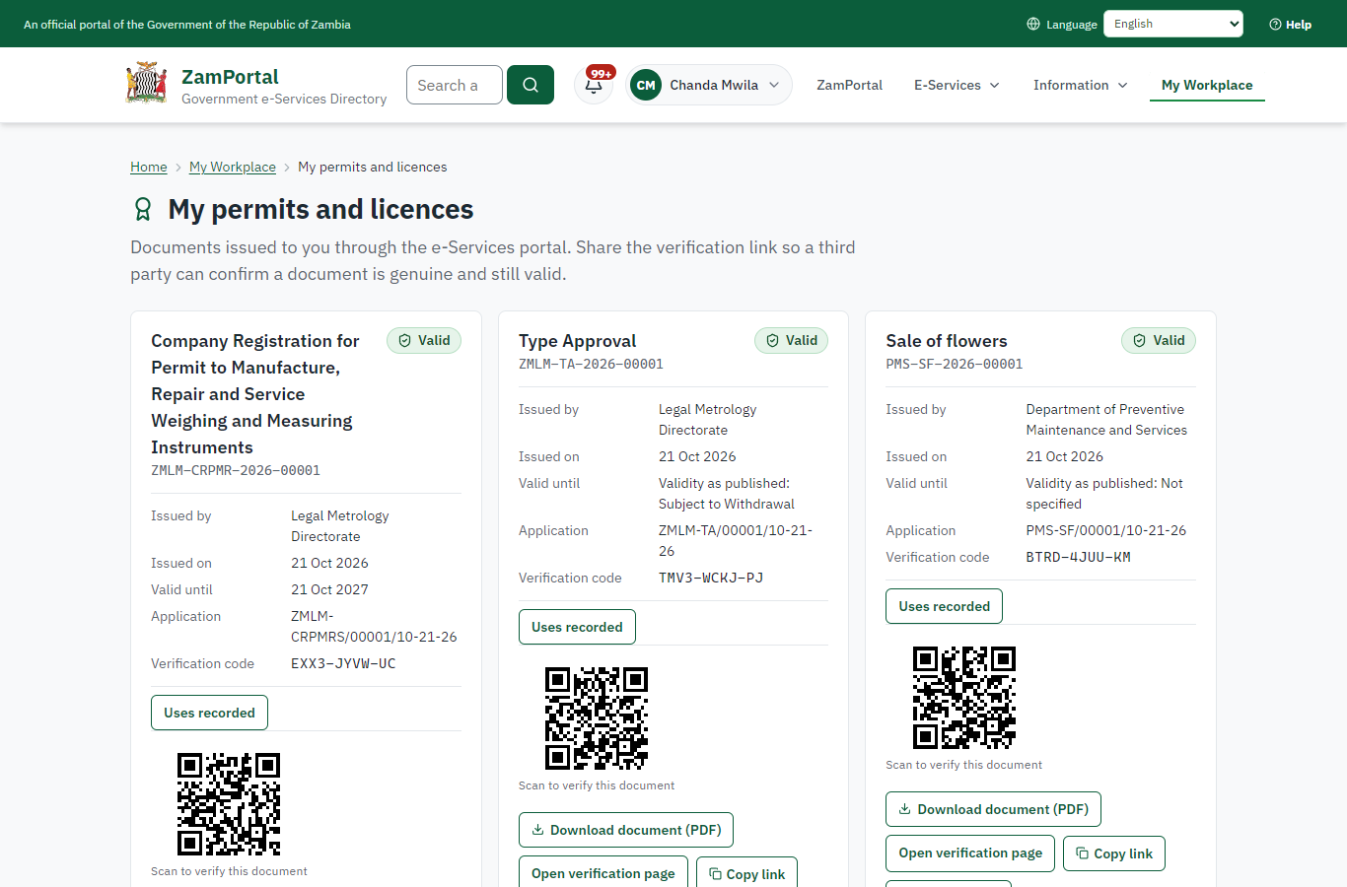Select the My Workplace tab
Screen dimensions: 1347x887
[1207, 85]
